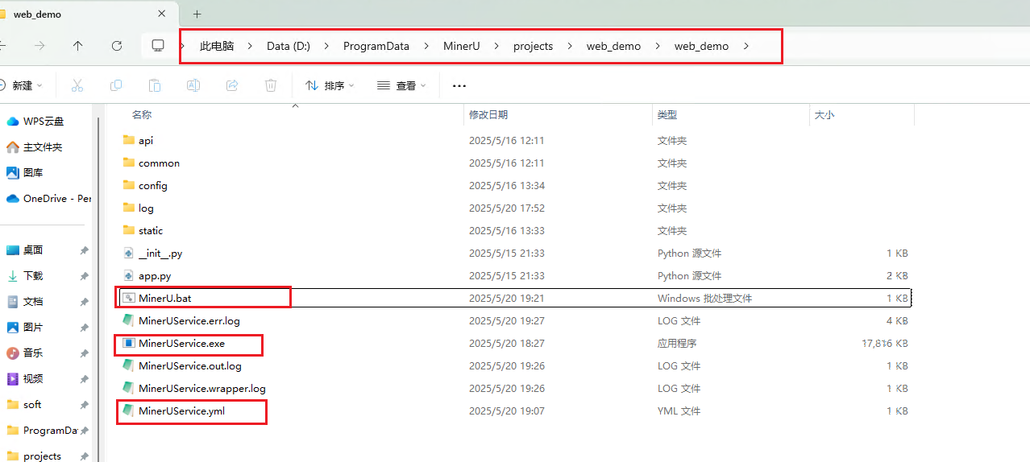The width and height of the screenshot is (1030, 462).
Task: Expand chevron after projects in path
Action: pyautogui.click(x=570, y=46)
